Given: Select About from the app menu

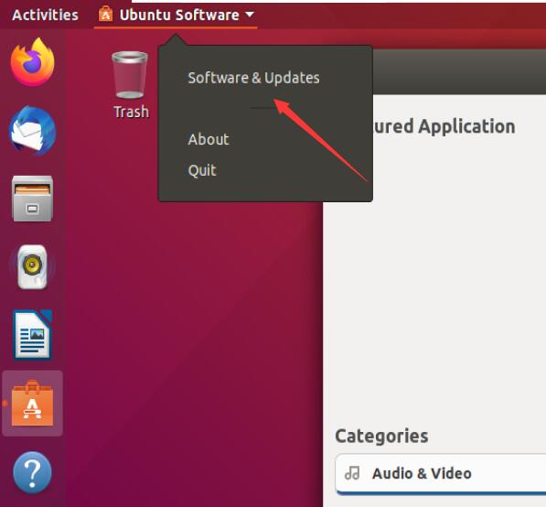Looking at the screenshot, I should (x=209, y=139).
